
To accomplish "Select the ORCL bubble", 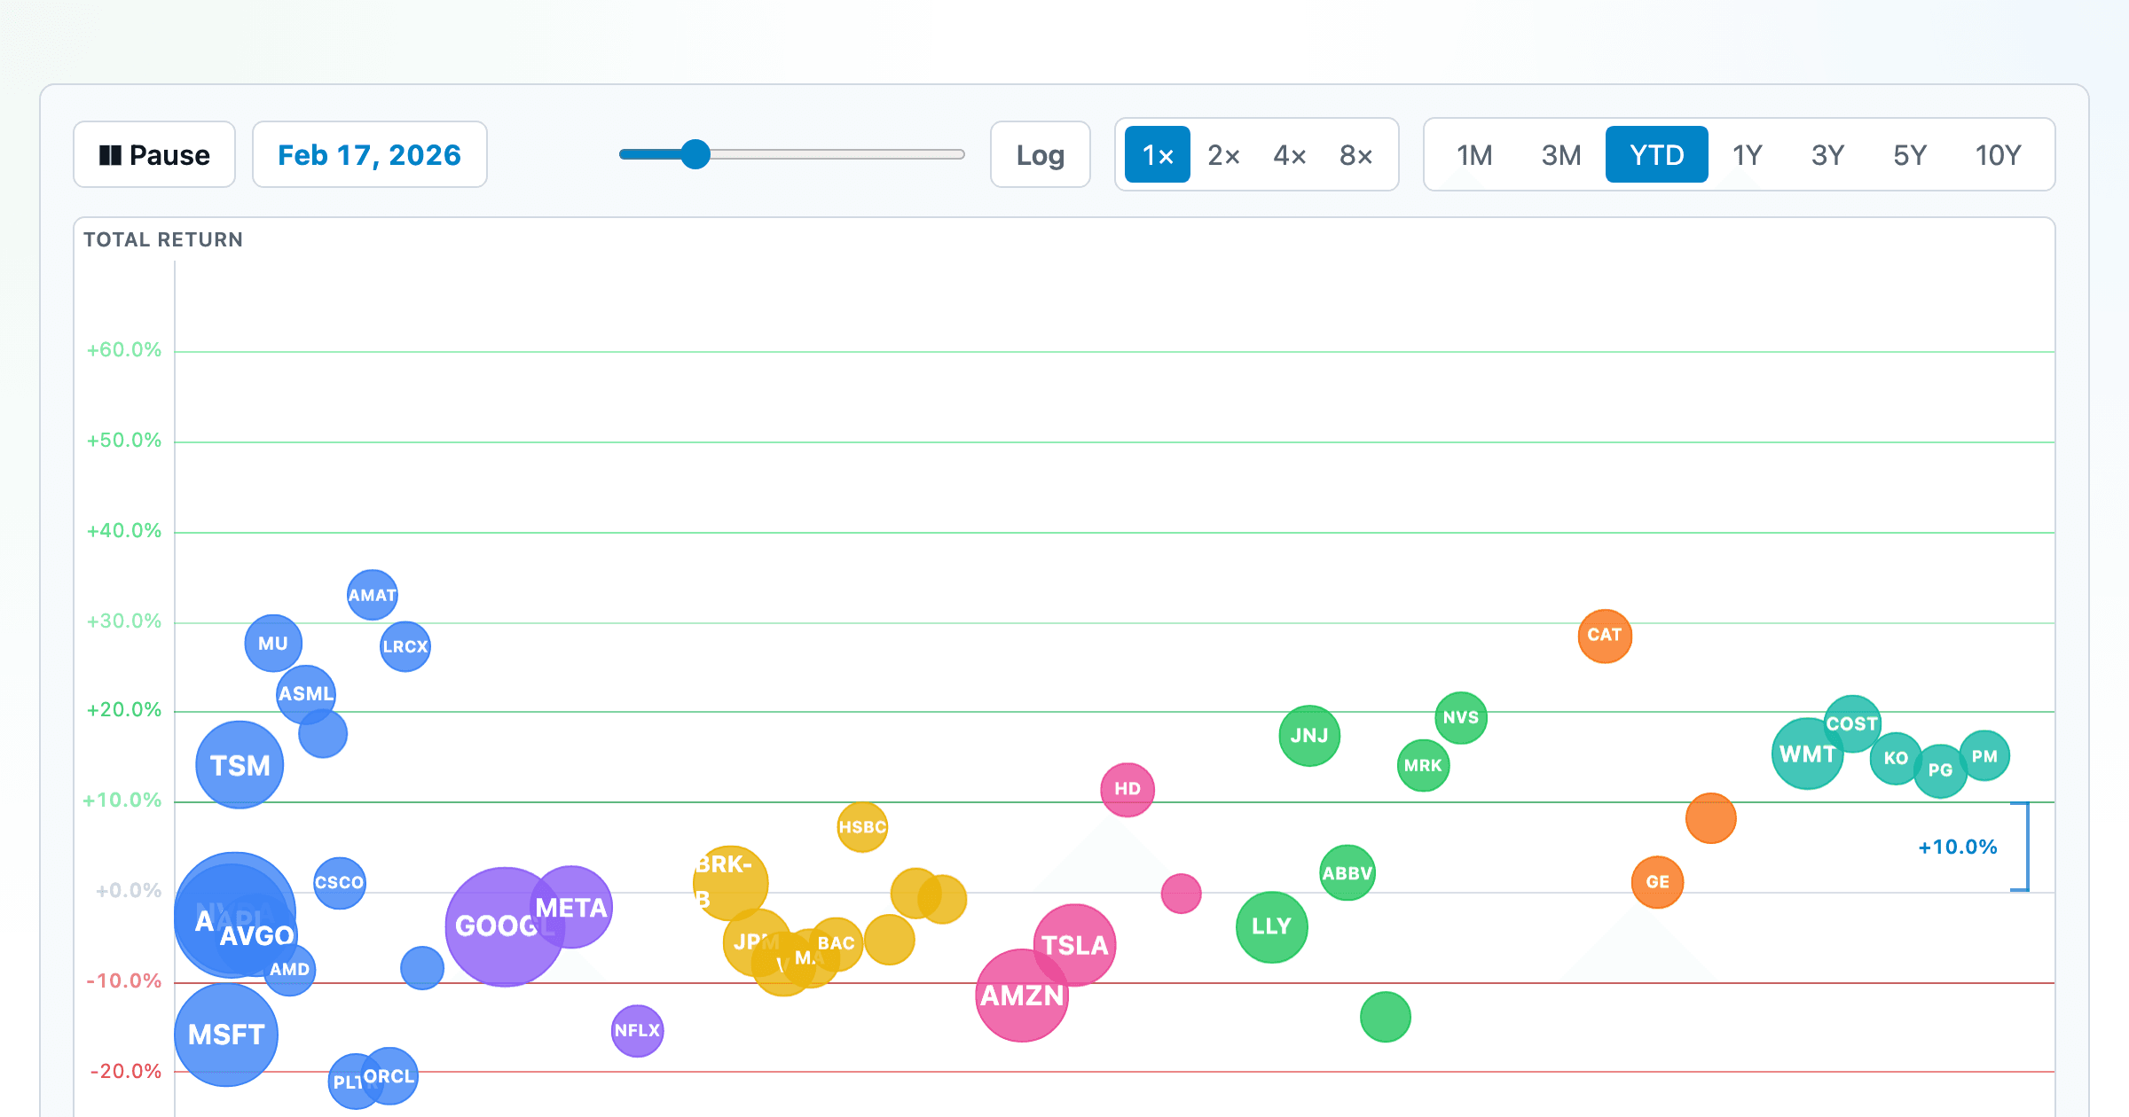I will (389, 1076).
